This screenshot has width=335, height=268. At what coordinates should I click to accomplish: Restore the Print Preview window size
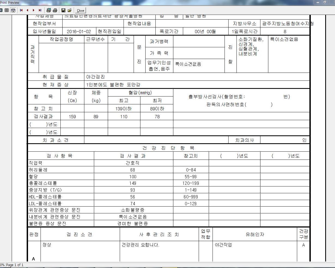tap(325, 2)
